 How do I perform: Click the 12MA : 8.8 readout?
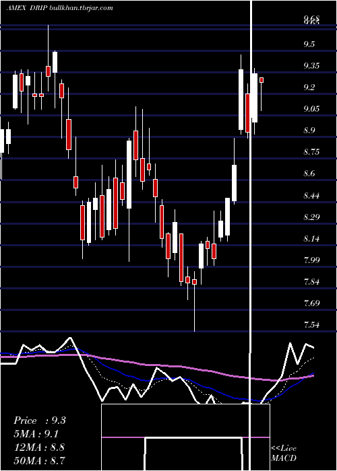click(x=39, y=447)
